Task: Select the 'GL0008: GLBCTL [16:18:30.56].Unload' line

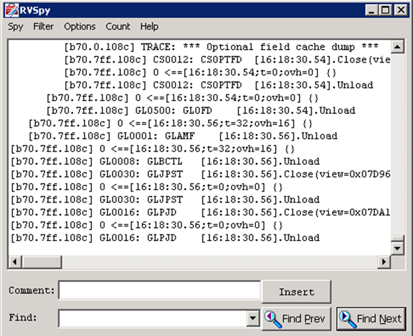Action: (x=165, y=162)
